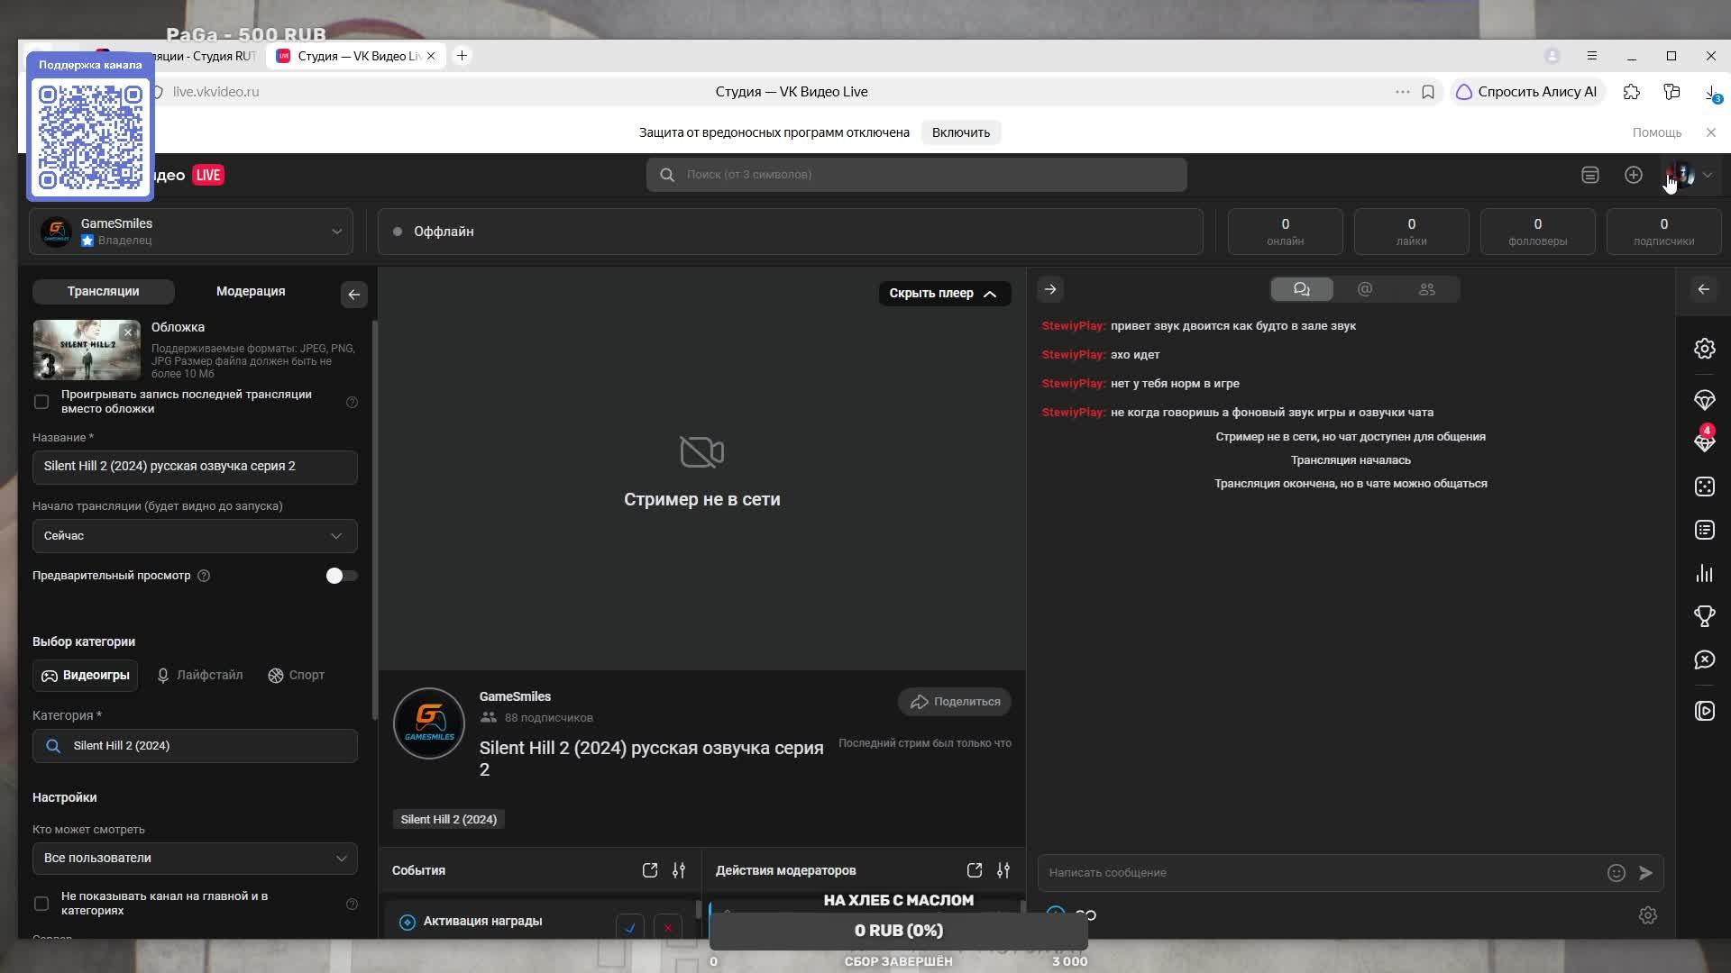Show help for play last recording option

[352, 402]
